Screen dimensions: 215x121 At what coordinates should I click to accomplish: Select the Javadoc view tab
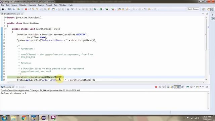tap(21, 87)
